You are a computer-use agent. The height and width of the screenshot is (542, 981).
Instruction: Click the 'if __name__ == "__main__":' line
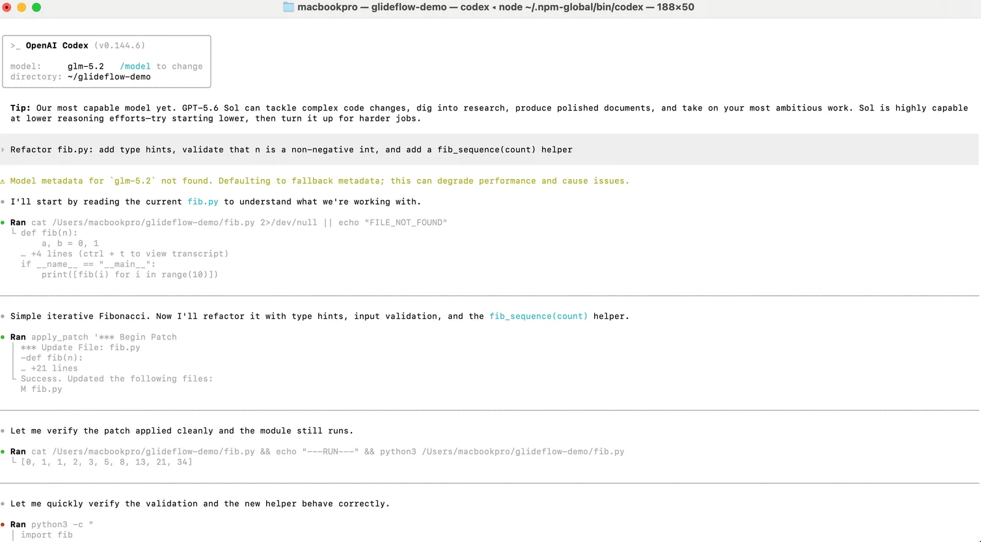(88, 264)
